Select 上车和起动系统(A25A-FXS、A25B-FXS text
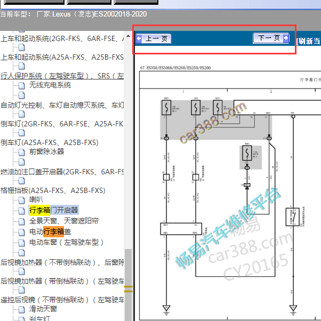This screenshot has height=321, width=321. point(62,57)
